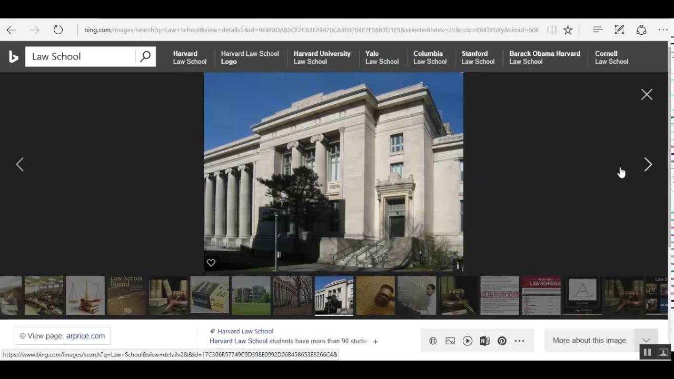Select Harvard Law School suggestion
Viewport: 674px width, 379px height.
190,57
